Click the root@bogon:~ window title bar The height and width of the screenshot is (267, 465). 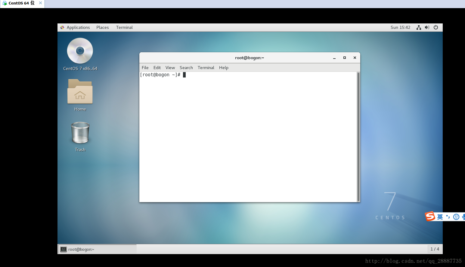tap(250, 58)
